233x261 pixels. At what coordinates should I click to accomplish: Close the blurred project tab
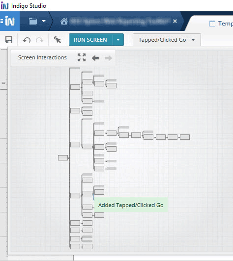[175, 21]
